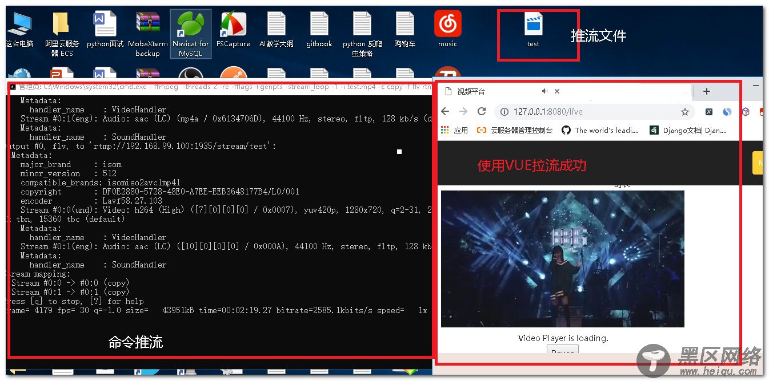
Task: Click the purple cube Chrome extension icon
Action: click(x=746, y=112)
